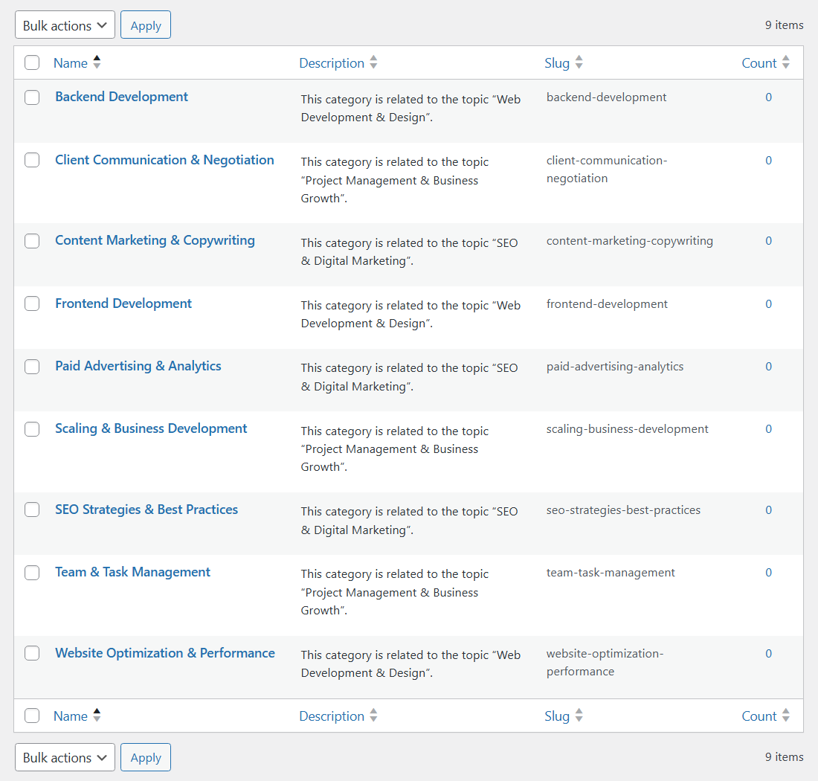
Task: Click the bottom Count footer header
Action: [759, 716]
